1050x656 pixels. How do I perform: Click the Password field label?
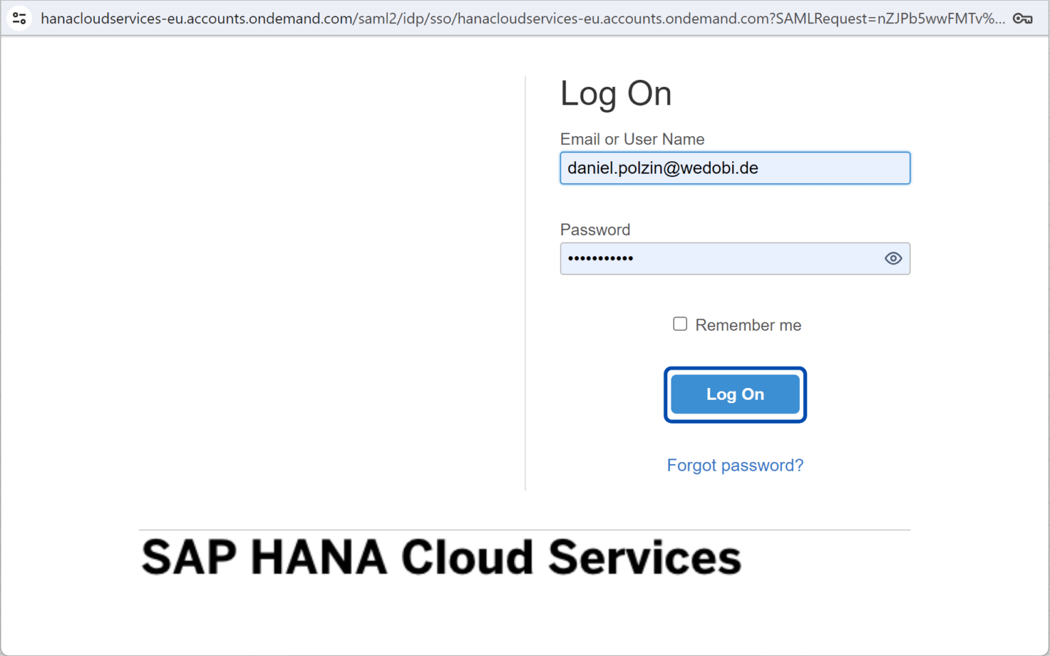click(x=595, y=230)
